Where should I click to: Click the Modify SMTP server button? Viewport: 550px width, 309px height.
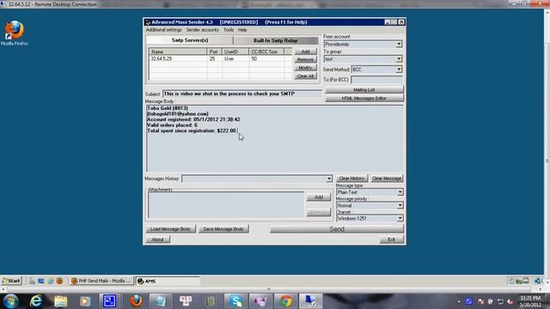pos(306,68)
